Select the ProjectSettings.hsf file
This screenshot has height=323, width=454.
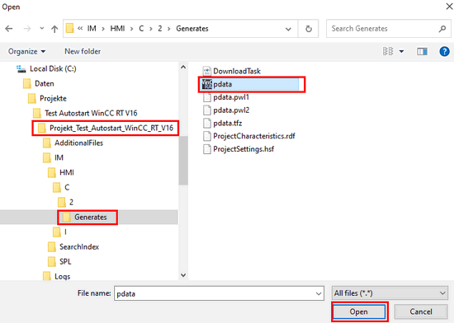244,149
